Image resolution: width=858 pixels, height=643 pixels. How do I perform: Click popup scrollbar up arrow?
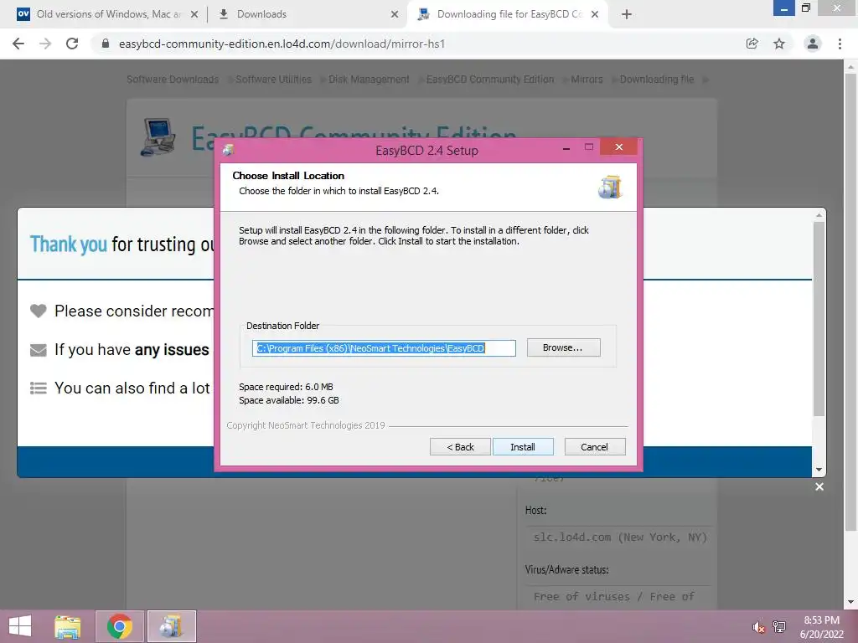click(x=819, y=215)
